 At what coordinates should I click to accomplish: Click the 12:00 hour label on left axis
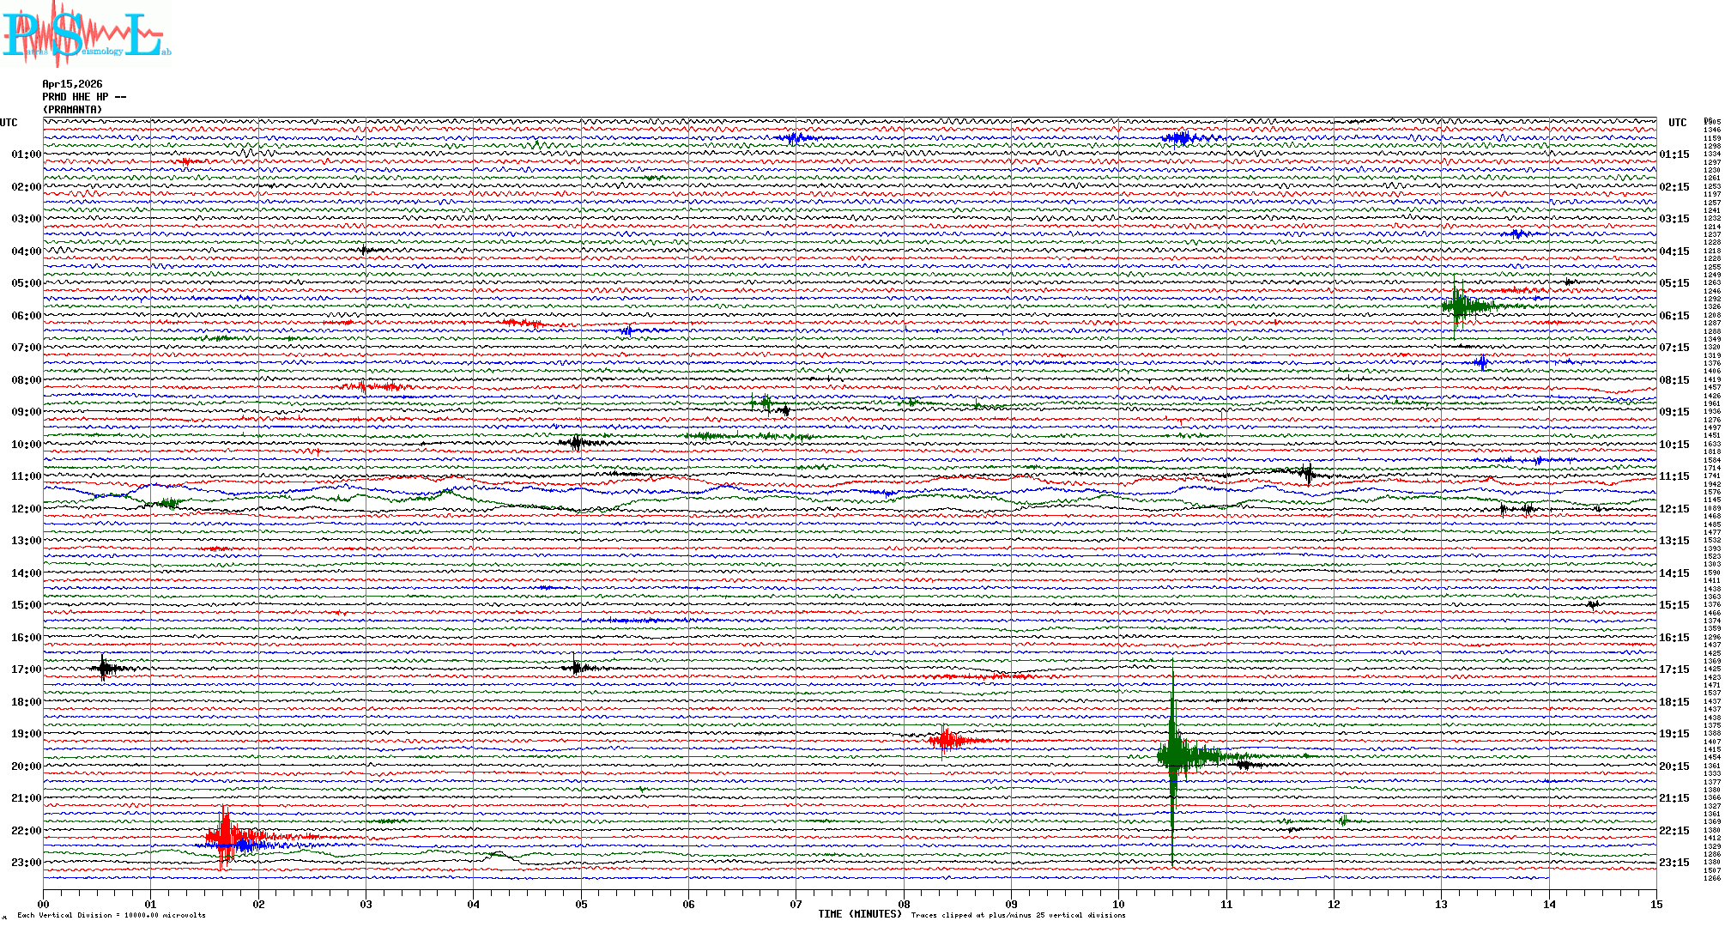coord(26,509)
